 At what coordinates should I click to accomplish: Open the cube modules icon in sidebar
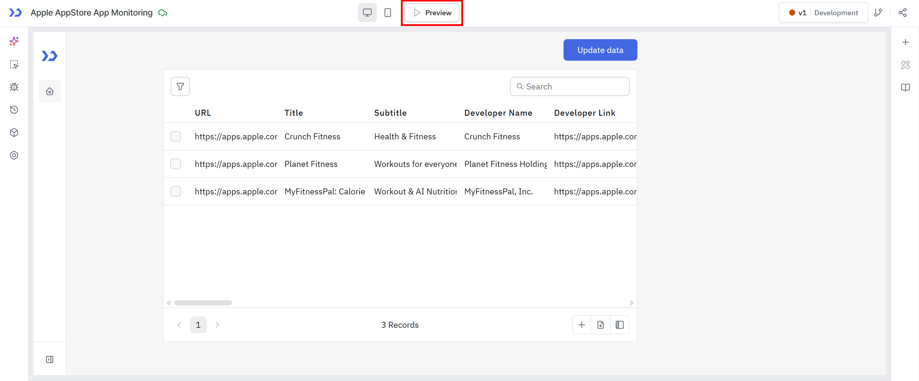pyautogui.click(x=14, y=133)
